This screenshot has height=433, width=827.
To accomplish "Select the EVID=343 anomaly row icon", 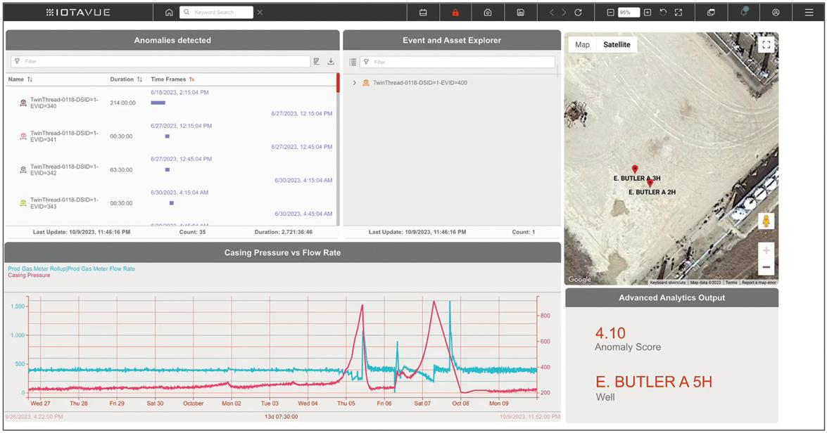I will tap(23, 203).
